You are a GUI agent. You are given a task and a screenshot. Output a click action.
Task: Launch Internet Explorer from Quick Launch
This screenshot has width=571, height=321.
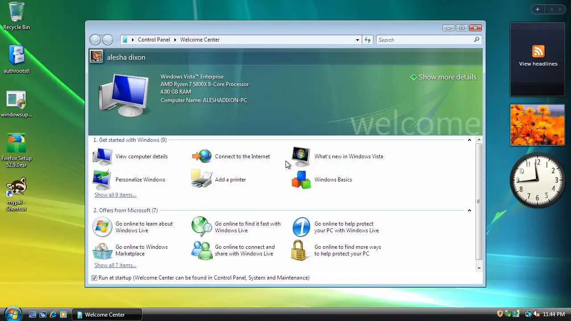[x=53, y=314]
